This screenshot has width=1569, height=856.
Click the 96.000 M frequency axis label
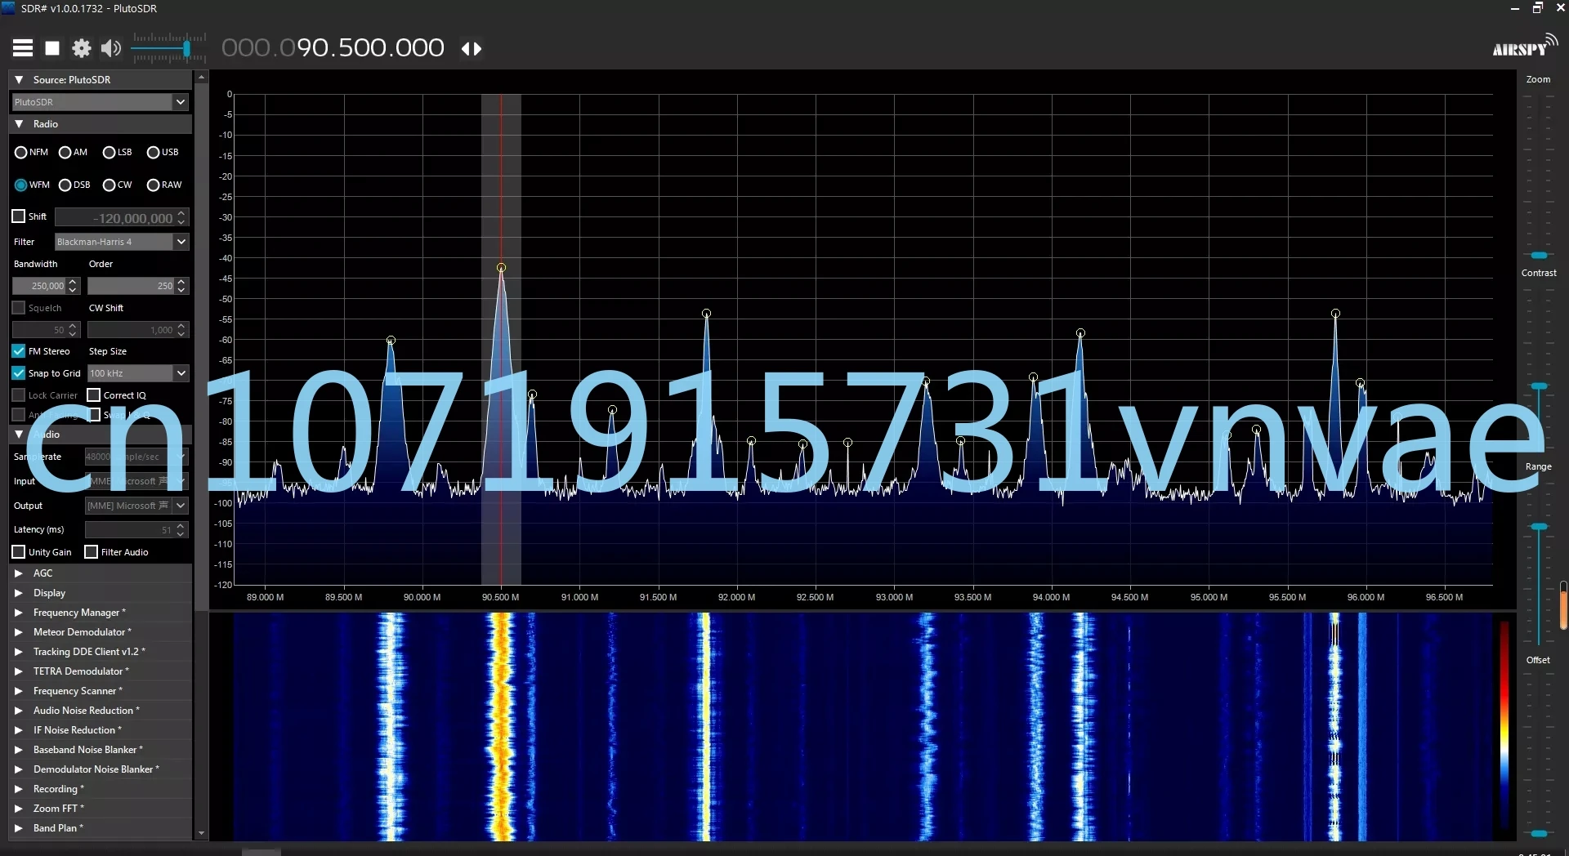(x=1366, y=597)
